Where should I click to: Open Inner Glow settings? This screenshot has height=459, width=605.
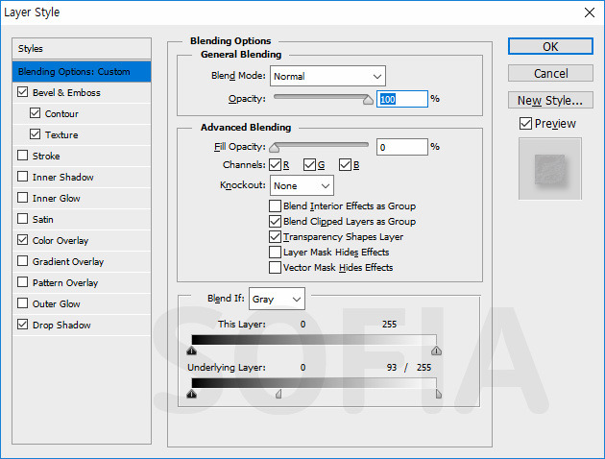pyautogui.click(x=57, y=198)
